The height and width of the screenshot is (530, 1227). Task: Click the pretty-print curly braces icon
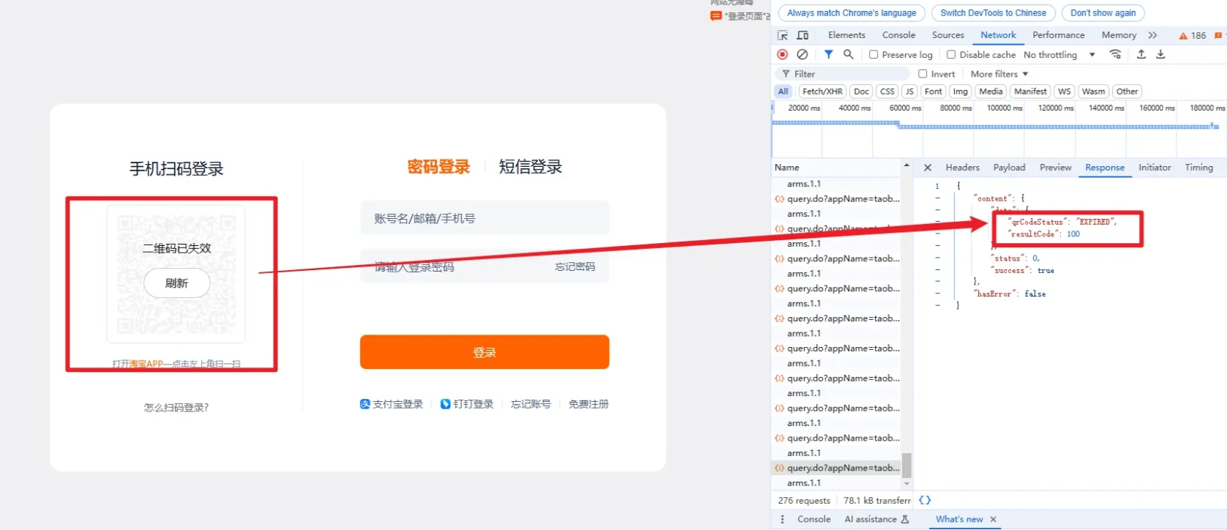coord(925,500)
